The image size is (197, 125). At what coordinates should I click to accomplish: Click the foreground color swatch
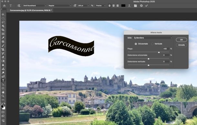(2, 106)
